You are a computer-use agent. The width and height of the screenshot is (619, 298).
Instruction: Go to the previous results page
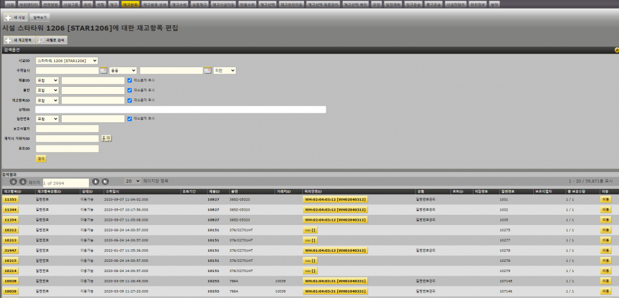tap(23, 182)
